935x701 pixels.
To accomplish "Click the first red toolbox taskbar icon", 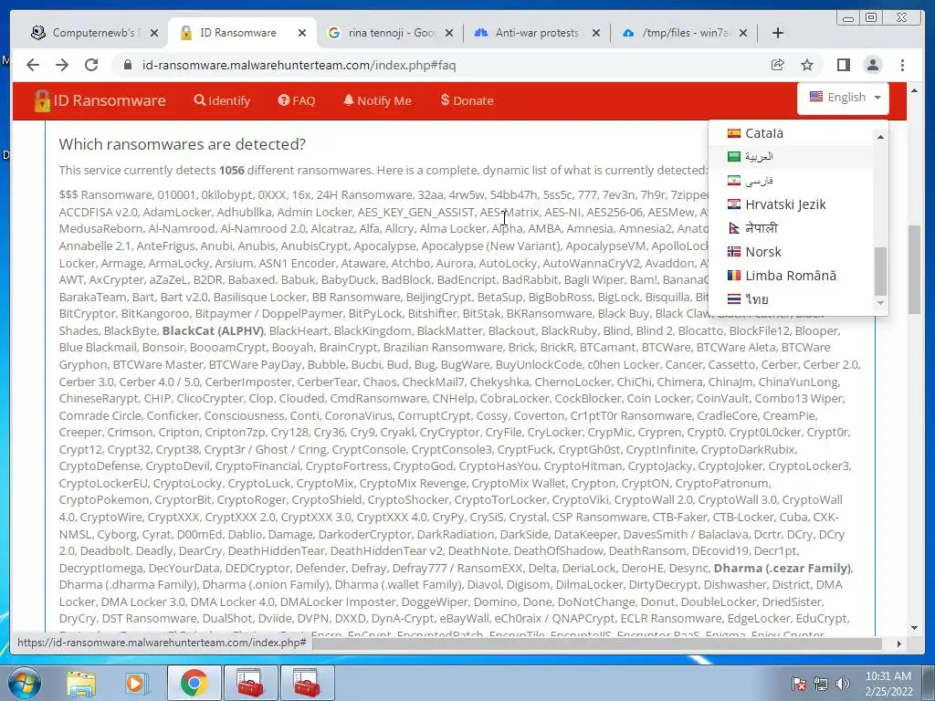I will (x=250, y=683).
